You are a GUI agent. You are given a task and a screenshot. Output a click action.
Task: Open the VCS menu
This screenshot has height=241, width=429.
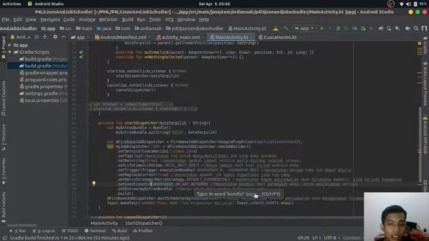[x=170, y=19]
